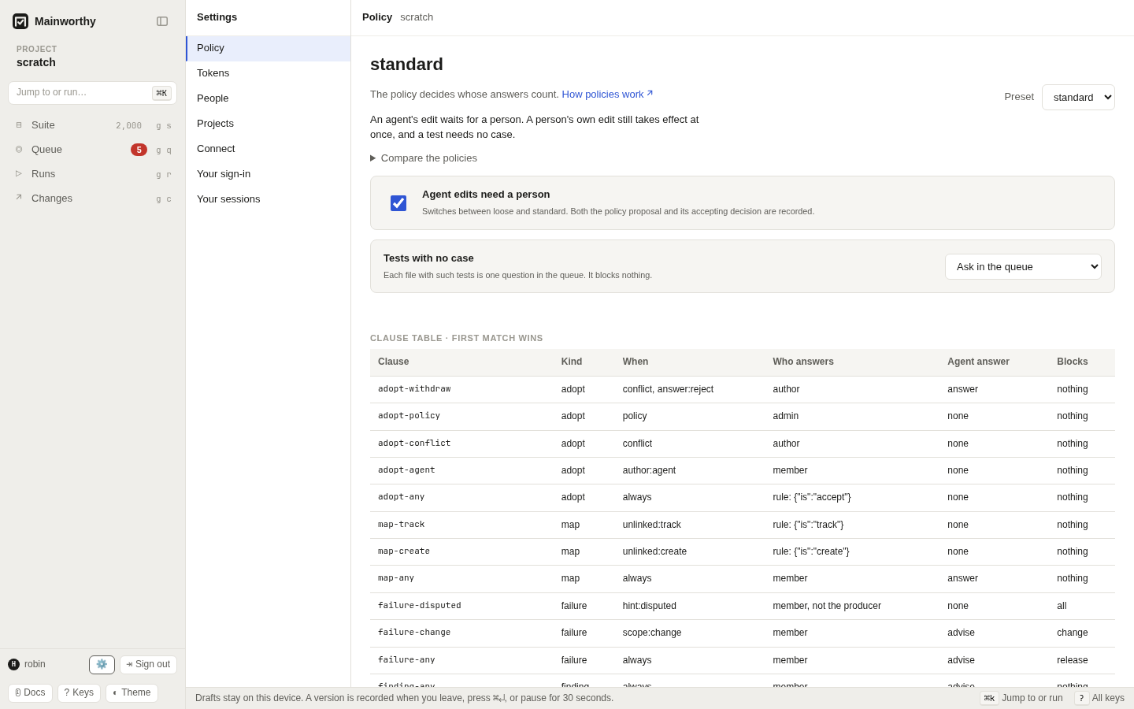This screenshot has width=1134, height=709.
Task: Click the 'unlinked:track' When cell
Action: tap(690, 525)
